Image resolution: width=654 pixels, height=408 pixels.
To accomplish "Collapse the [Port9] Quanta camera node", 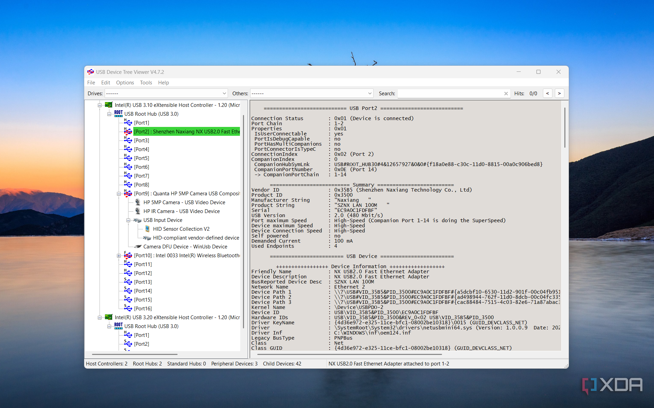I will [119, 194].
